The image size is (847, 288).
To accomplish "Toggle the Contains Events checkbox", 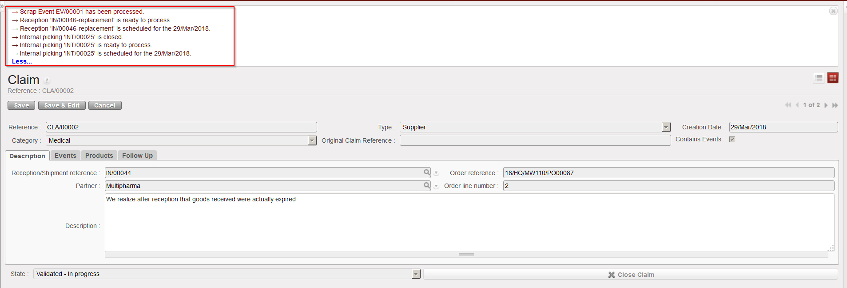I will 732,139.
